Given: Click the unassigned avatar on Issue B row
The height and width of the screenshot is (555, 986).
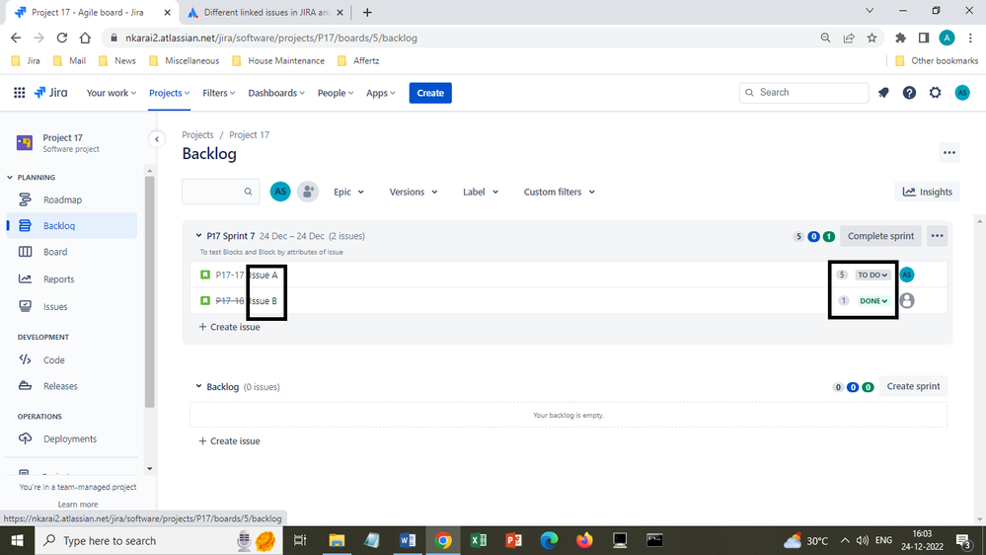Looking at the screenshot, I should click(x=907, y=301).
